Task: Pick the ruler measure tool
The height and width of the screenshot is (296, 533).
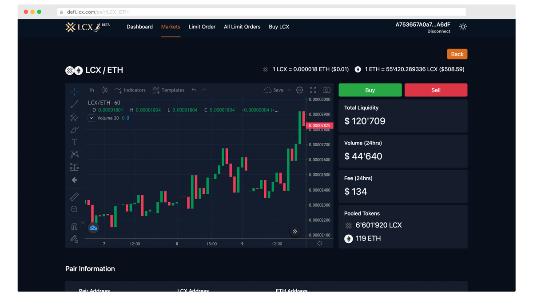Action: click(x=74, y=196)
